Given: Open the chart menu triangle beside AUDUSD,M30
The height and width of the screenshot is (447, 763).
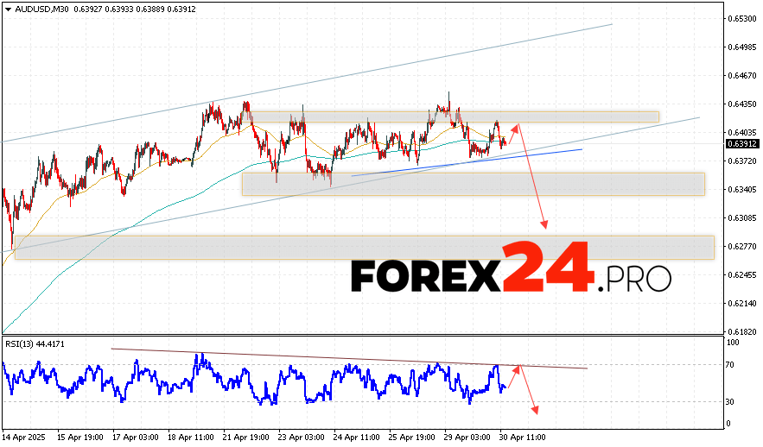Looking at the screenshot, I should click(x=9, y=9).
